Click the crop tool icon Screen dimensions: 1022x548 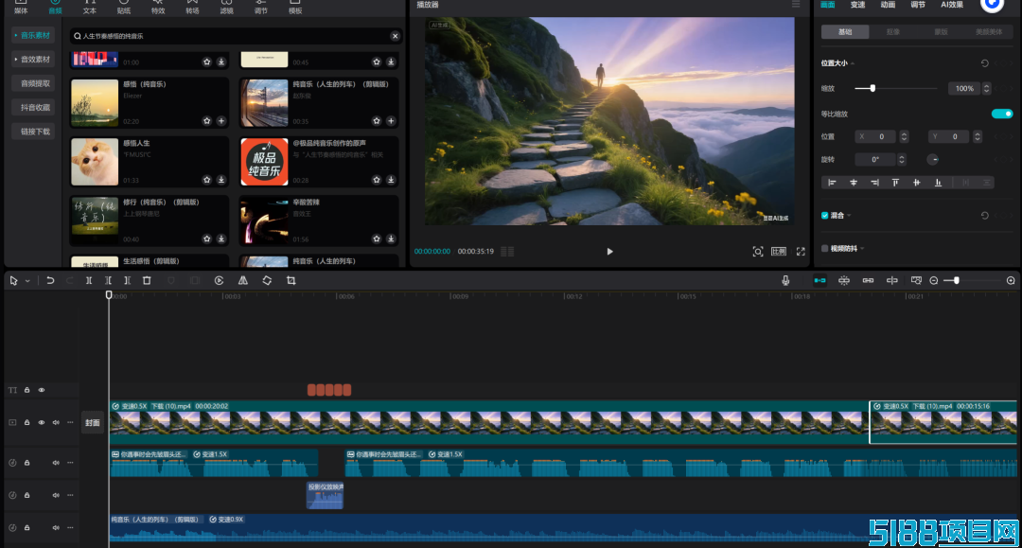[x=291, y=280]
